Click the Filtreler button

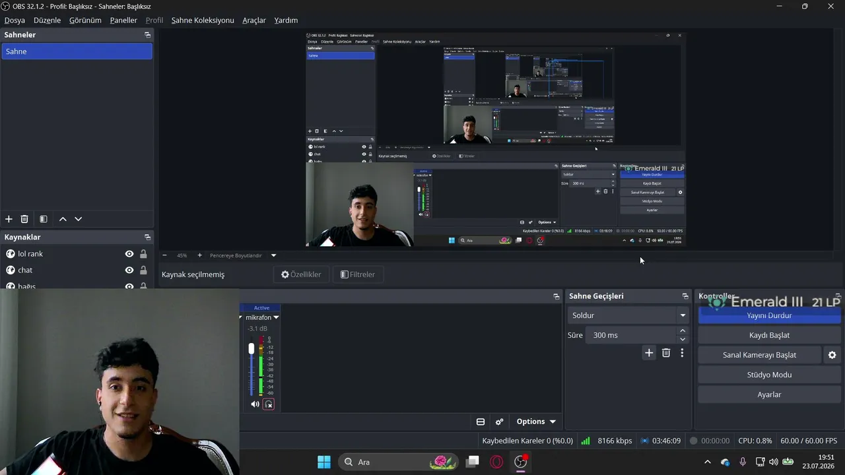coord(358,274)
